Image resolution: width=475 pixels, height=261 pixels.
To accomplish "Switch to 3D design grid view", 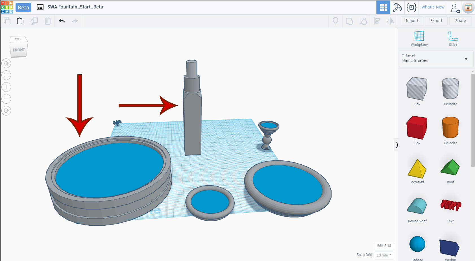I will click(x=383, y=7).
